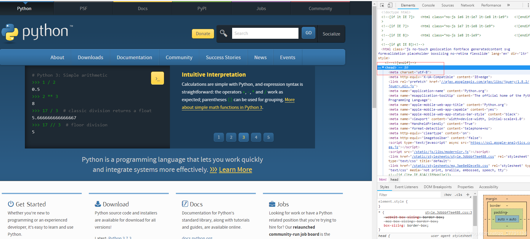The image size is (530, 239).
Task: Open the Sources tab
Action: [447, 5]
